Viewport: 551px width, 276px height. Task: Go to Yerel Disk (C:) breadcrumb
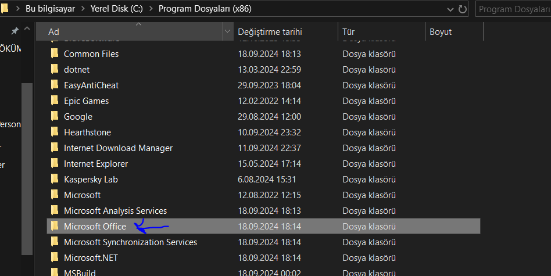[115, 9]
